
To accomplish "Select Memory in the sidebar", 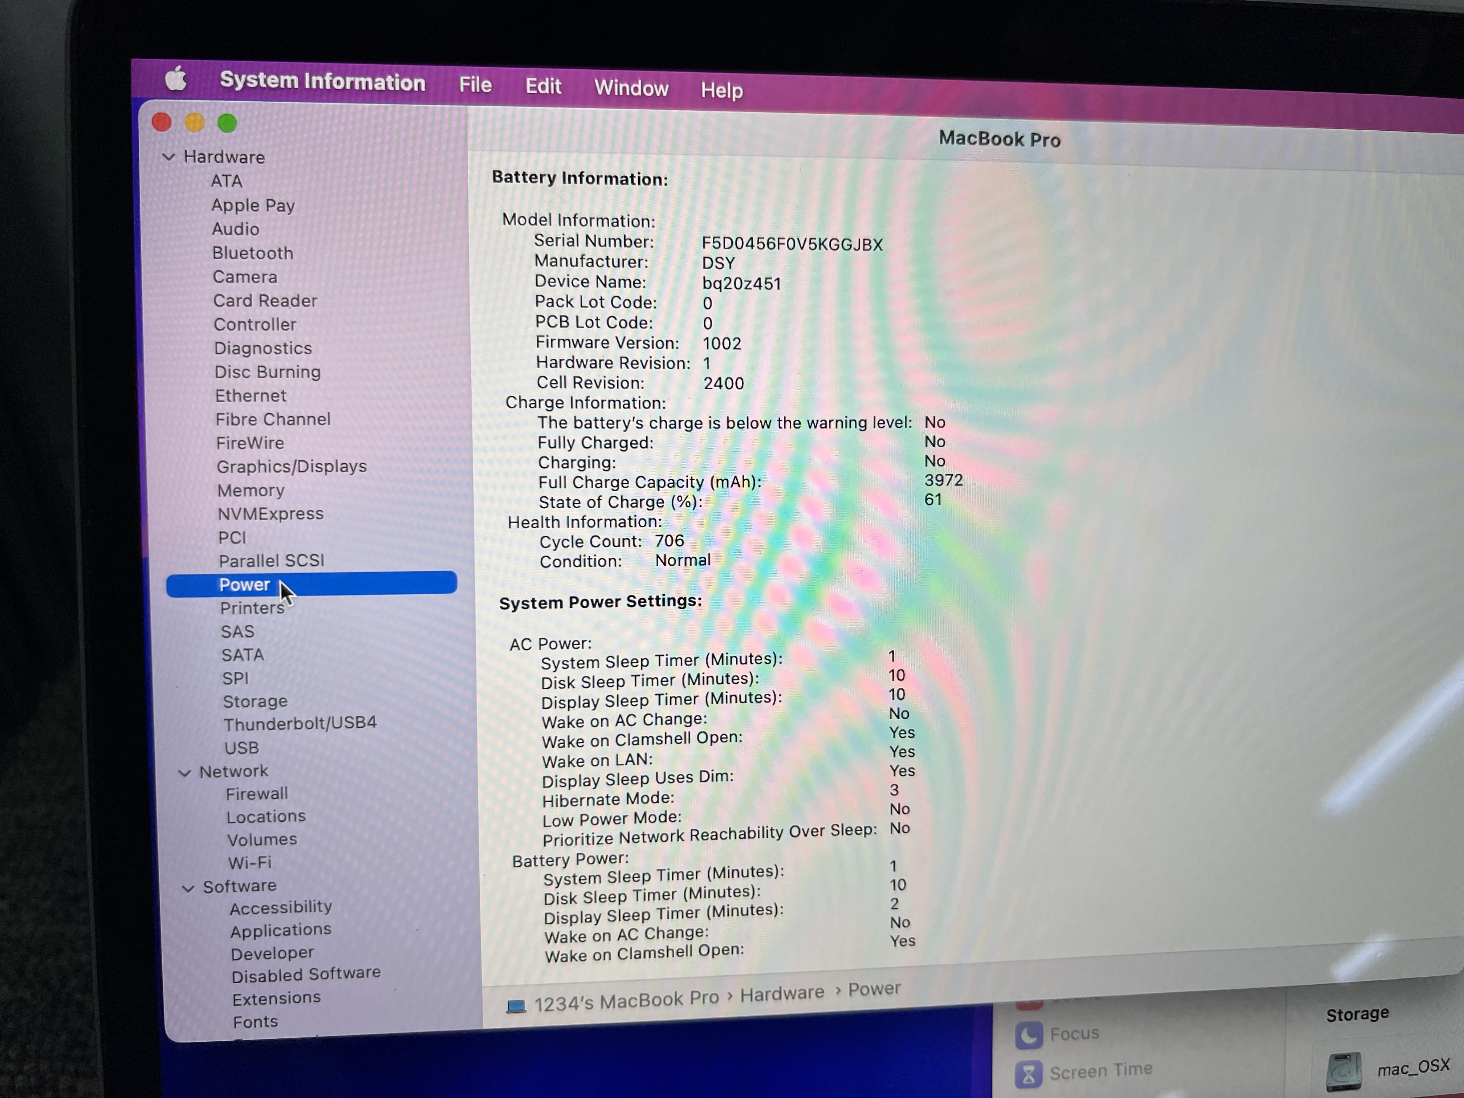I will pos(251,491).
